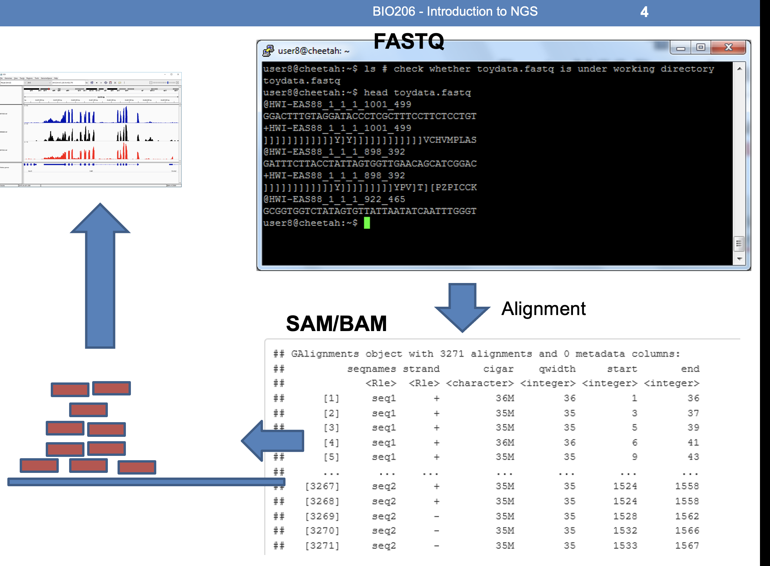
Task: Click the green terminal cursor at the prompt
Action: point(367,223)
